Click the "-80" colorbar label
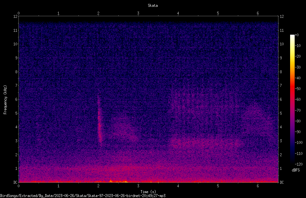The height and width of the screenshot is (198, 306). pyautogui.click(x=298, y=121)
